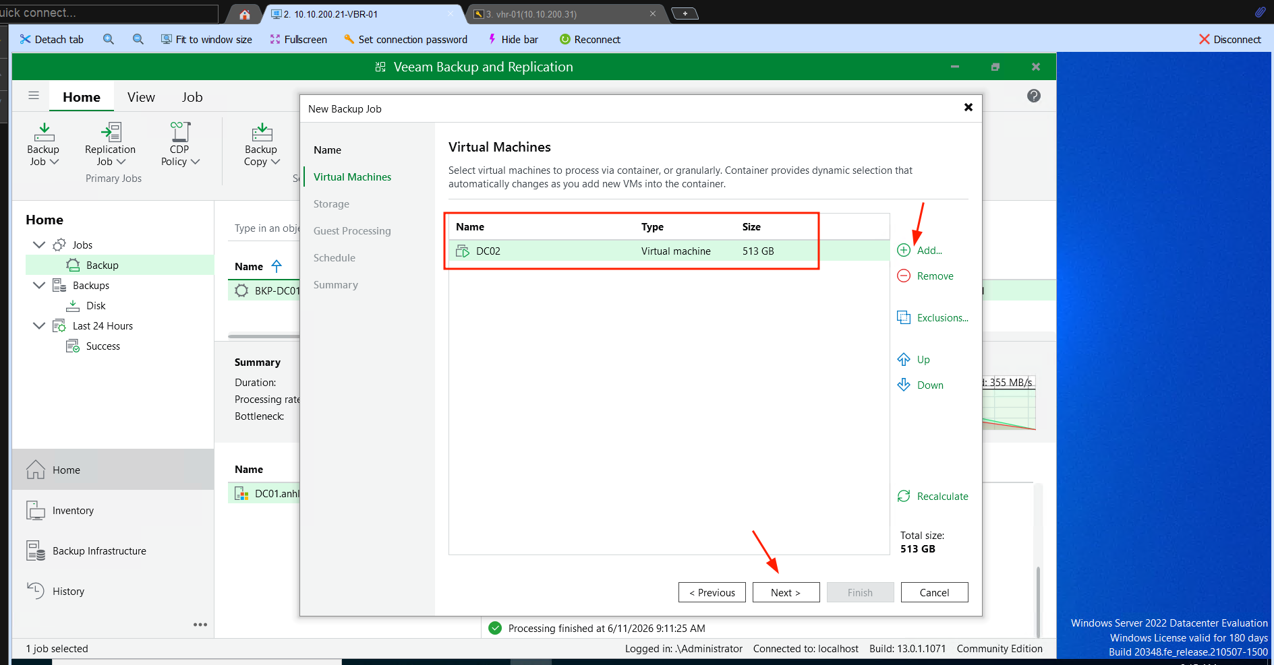Click the Jobs gear icon in the tree
This screenshot has width=1274, height=665.
(x=59, y=245)
